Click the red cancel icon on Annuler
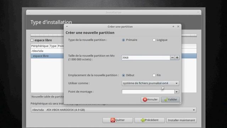This screenshot has width=227, height=128. 145,100
